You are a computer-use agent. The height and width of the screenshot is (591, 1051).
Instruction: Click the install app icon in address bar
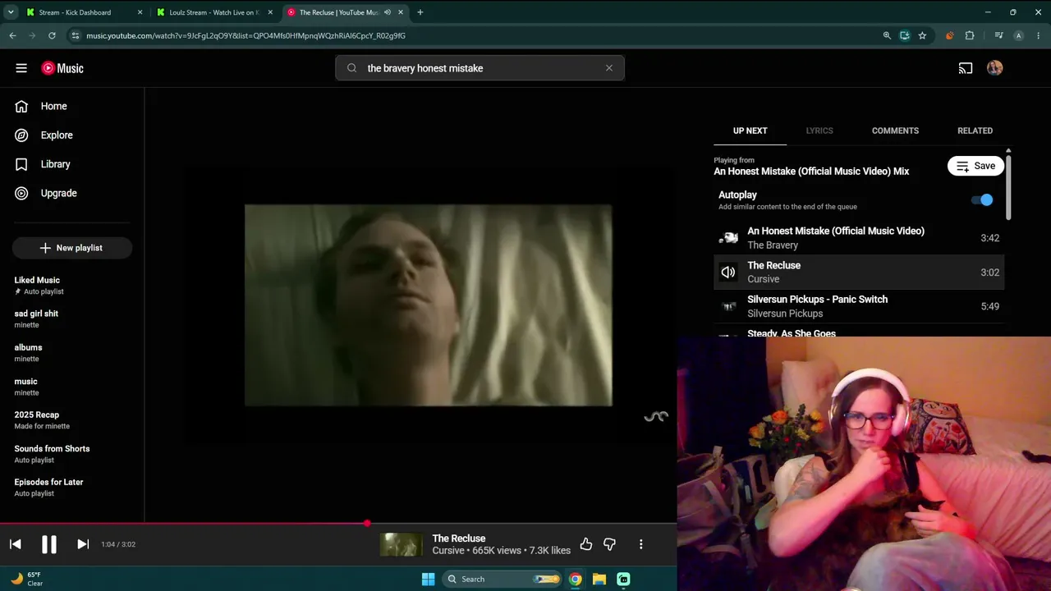click(x=905, y=35)
